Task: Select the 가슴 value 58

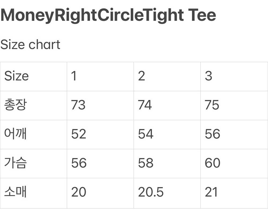Action: [146, 163]
